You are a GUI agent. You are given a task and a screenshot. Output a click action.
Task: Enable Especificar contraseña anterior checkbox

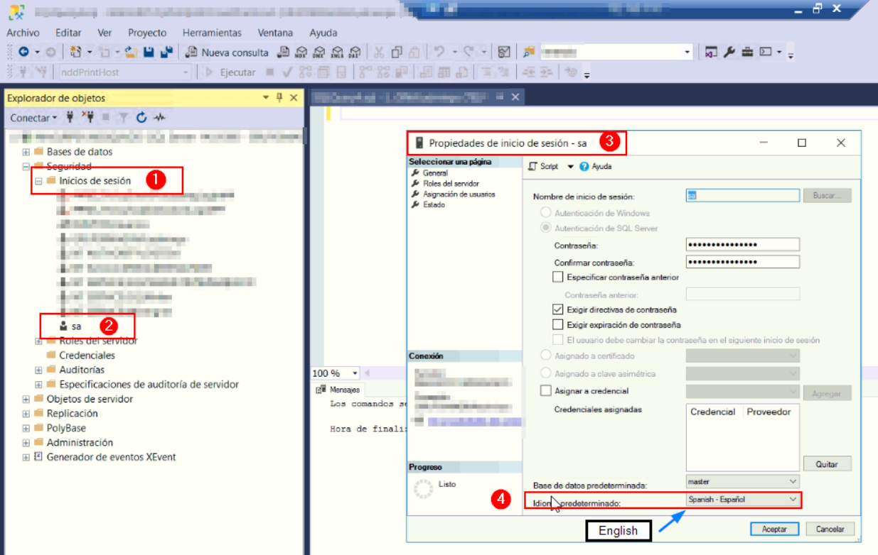558,277
